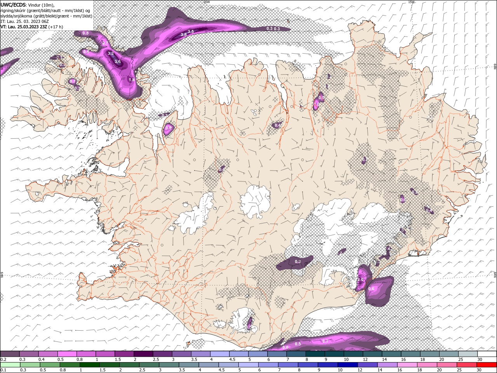Select the red bottom legend swatch after 30

486,365
